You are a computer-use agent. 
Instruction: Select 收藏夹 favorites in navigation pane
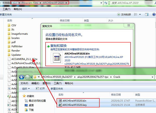tap(28, 96)
